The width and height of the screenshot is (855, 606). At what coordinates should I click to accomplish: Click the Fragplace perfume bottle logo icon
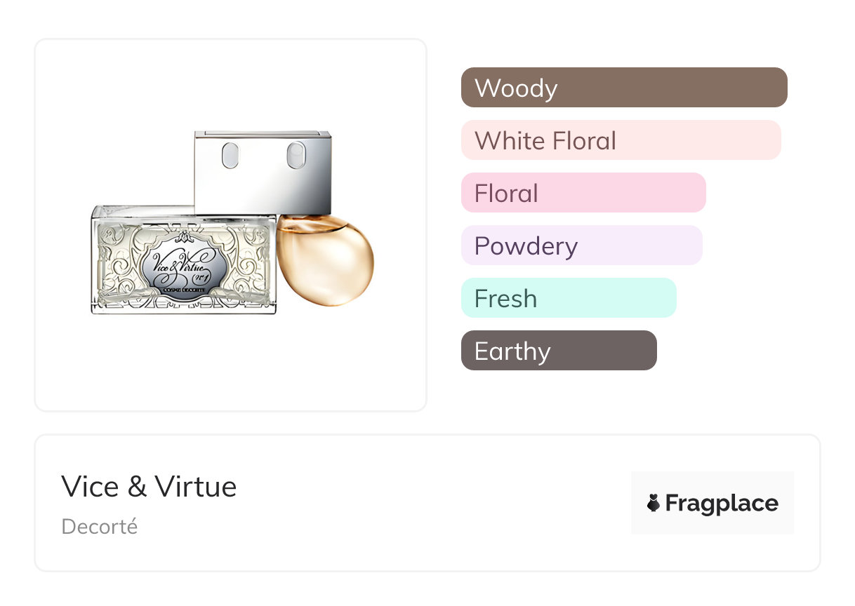[x=654, y=503]
